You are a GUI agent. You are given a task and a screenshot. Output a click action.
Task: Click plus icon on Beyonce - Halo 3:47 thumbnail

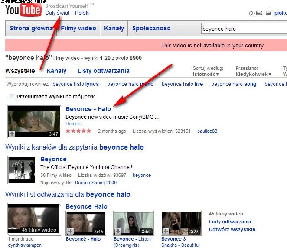[12, 134]
